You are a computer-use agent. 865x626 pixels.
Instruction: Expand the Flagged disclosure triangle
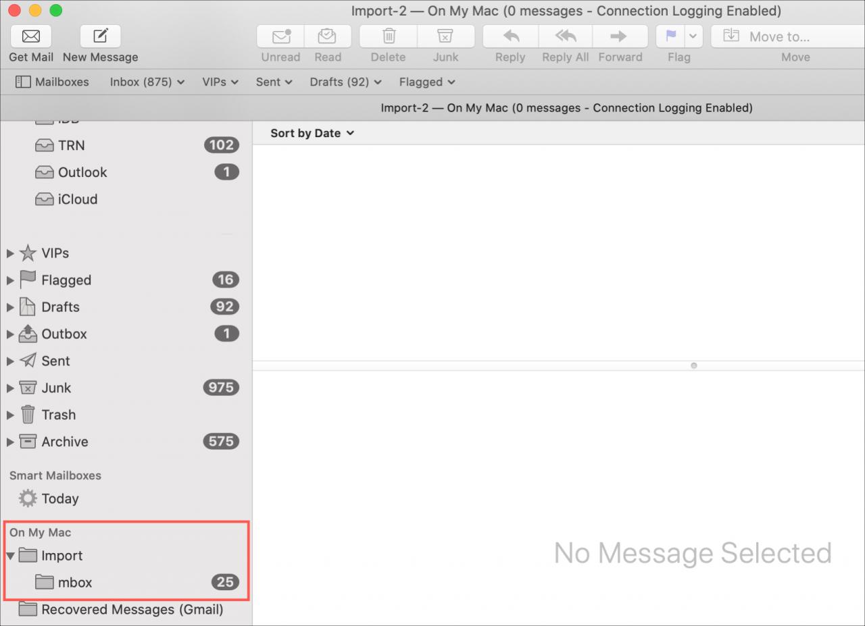9,280
